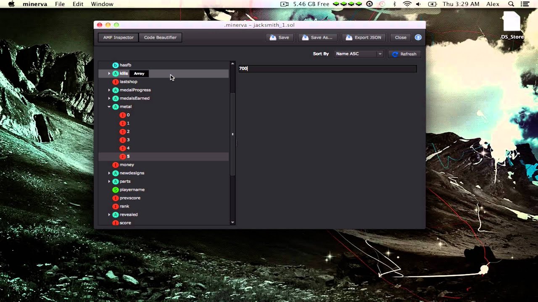Screen dimensions: 538x302
Task: Click the Save As... button
Action: click(317, 37)
